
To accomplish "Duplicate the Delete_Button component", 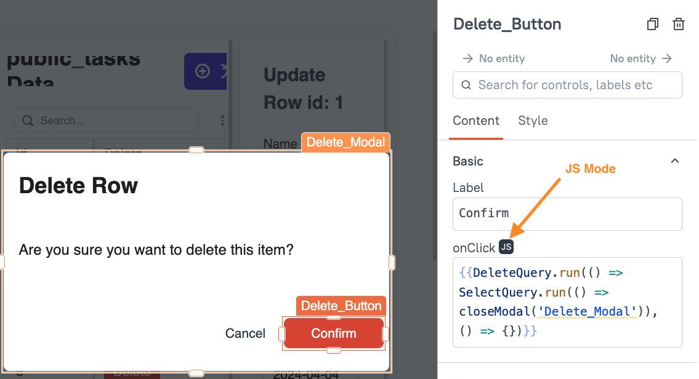I will 653,24.
